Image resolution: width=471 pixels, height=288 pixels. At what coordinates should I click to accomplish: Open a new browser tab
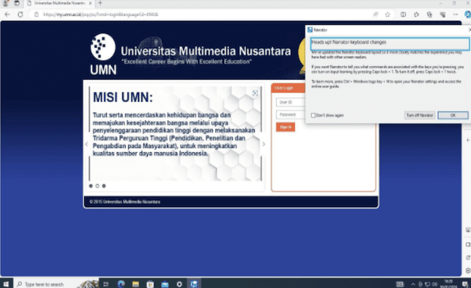pyautogui.click(x=100, y=4)
